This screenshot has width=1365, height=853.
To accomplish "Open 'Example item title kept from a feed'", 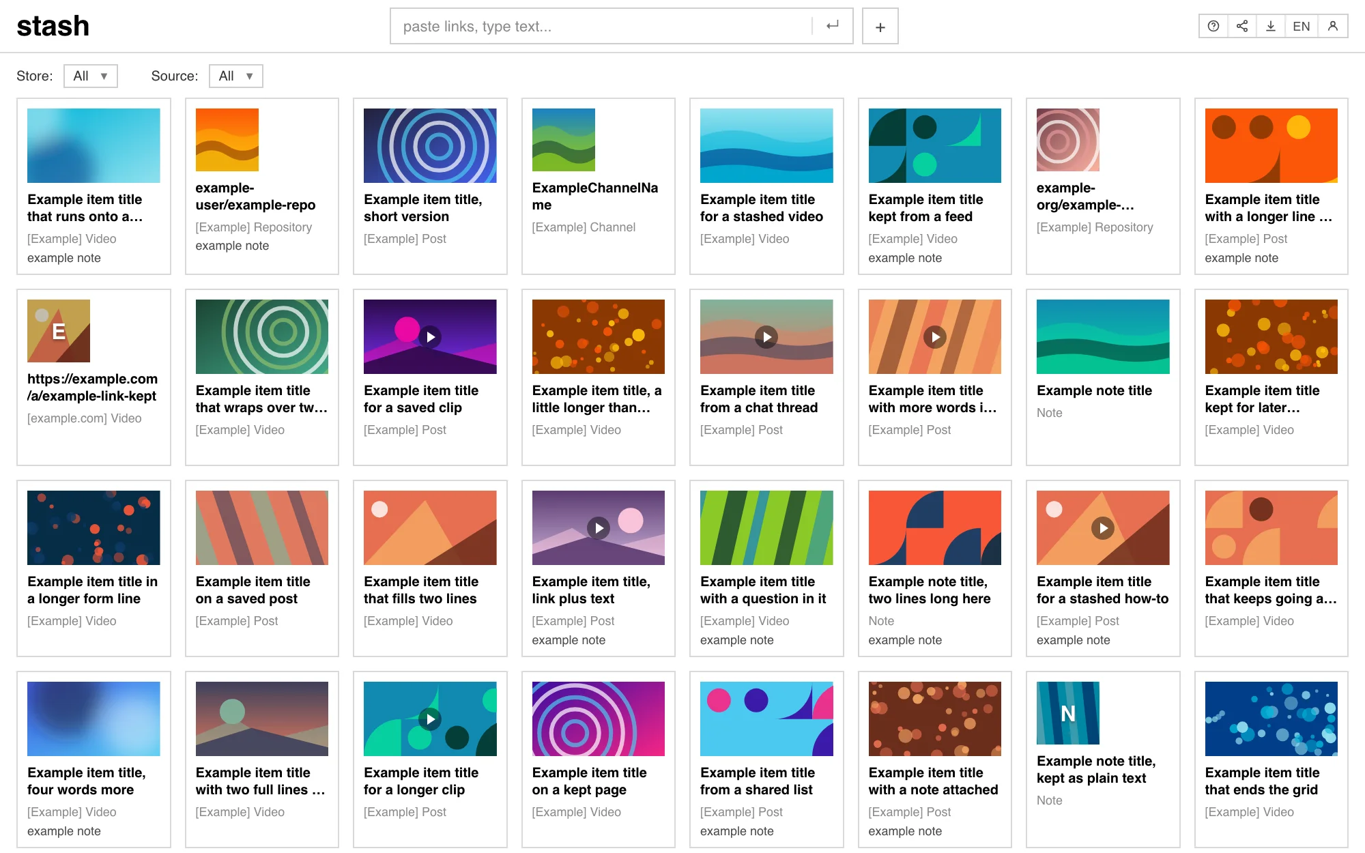I will pyautogui.click(x=925, y=208).
